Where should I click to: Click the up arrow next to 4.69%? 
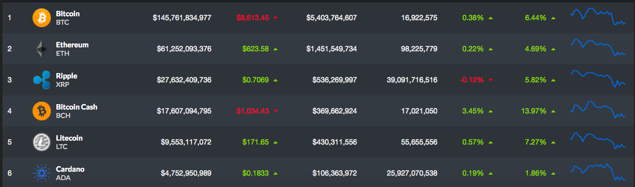click(x=553, y=49)
